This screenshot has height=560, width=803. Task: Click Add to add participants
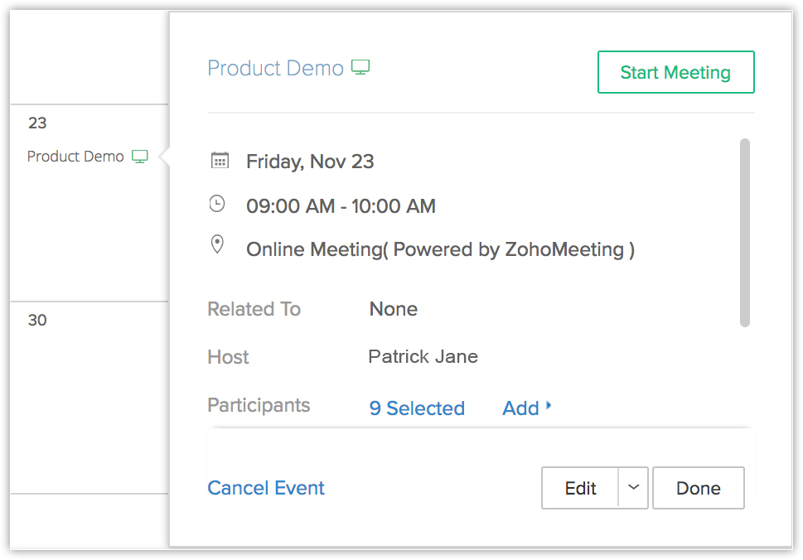(x=520, y=408)
